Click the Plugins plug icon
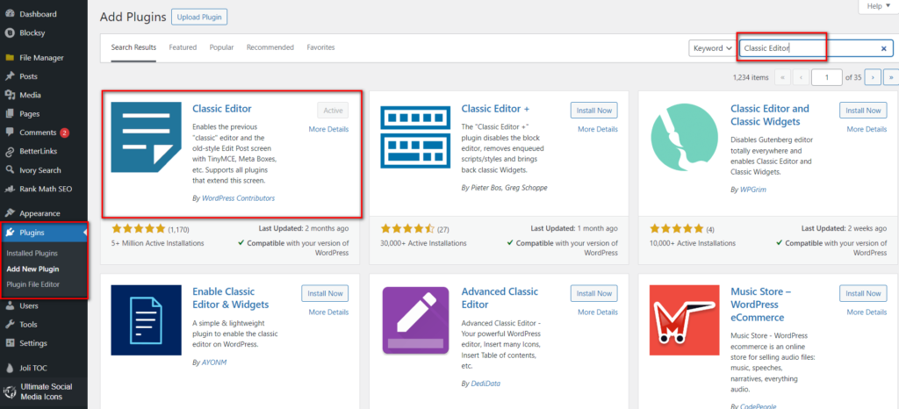The height and width of the screenshot is (409, 899). (x=9, y=233)
